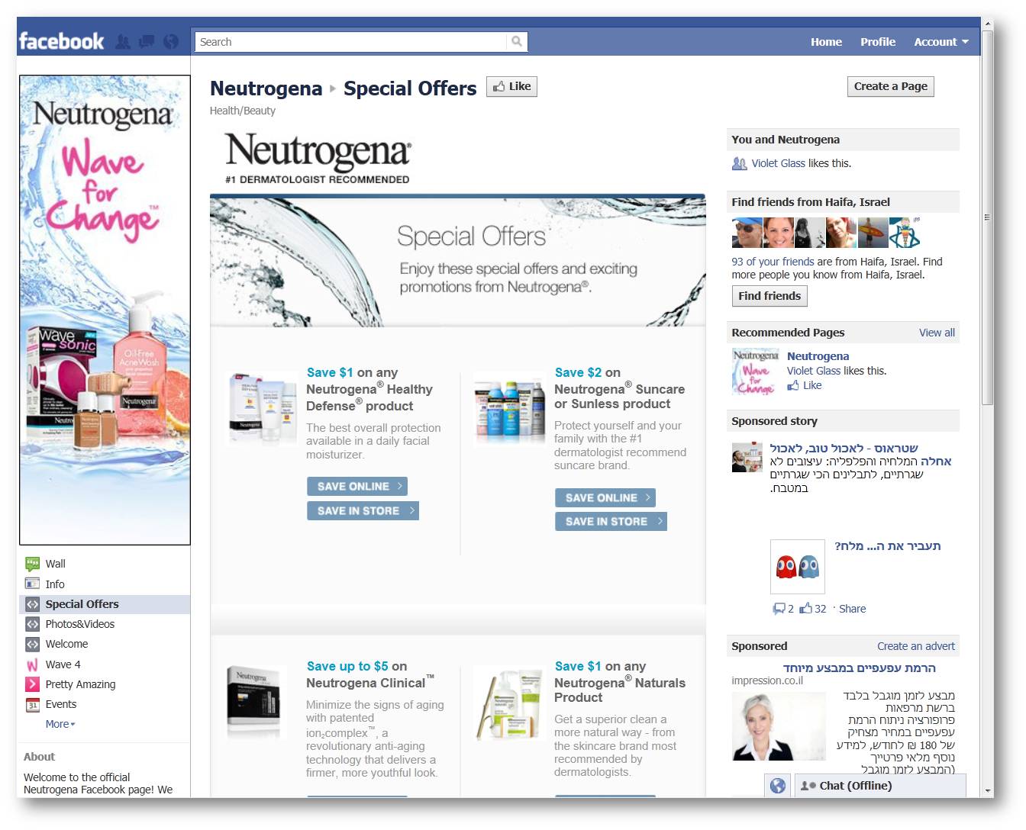Click the Special Offers code icon
Image resolution: width=1026 pixels, height=830 pixels.
[32, 604]
